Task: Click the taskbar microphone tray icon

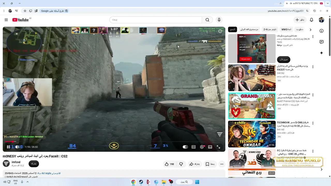Action: (22, 182)
